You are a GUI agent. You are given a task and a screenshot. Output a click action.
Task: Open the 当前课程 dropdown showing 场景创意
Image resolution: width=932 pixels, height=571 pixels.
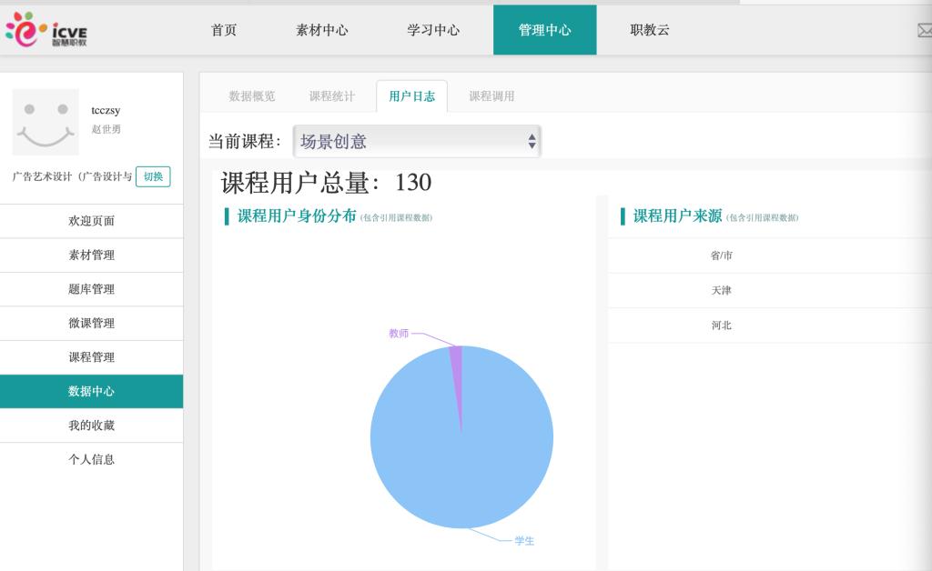pyautogui.click(x=417, y=142)
